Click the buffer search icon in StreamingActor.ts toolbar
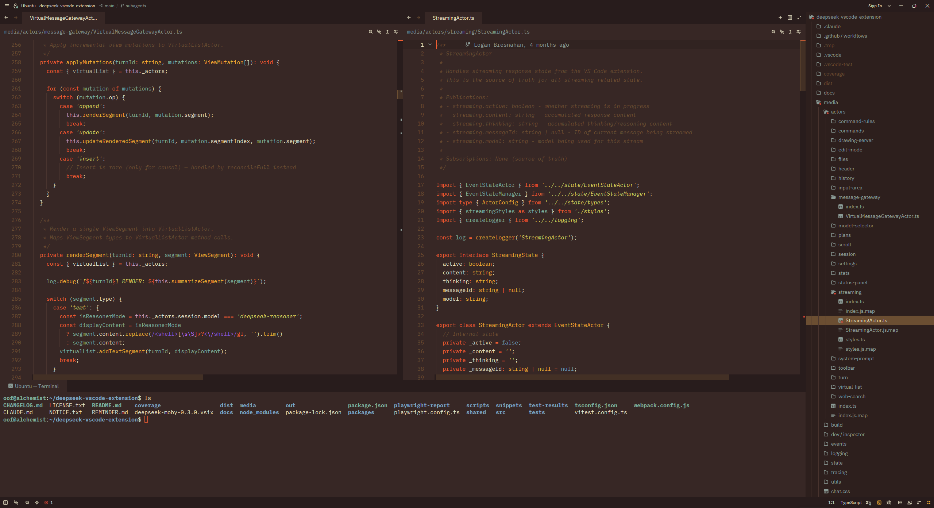 tap(773, 32)
